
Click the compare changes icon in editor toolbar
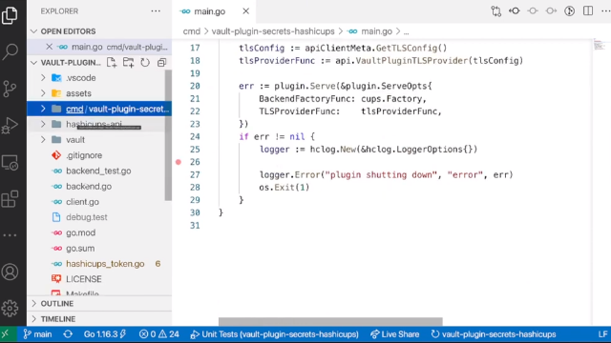(495, 10)
